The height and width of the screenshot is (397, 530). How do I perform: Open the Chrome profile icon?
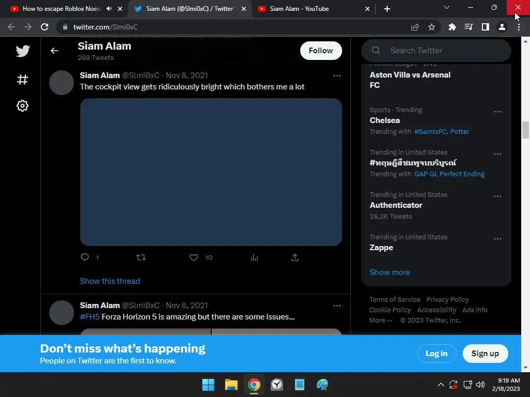click(x=502, y=27)
